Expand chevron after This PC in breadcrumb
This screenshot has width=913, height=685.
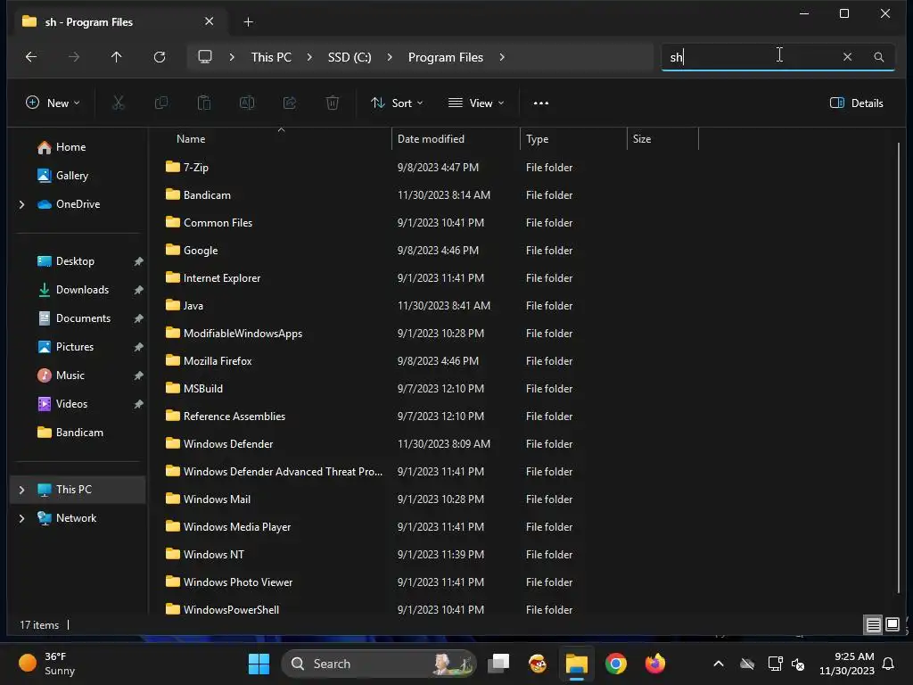click(309, 57)
